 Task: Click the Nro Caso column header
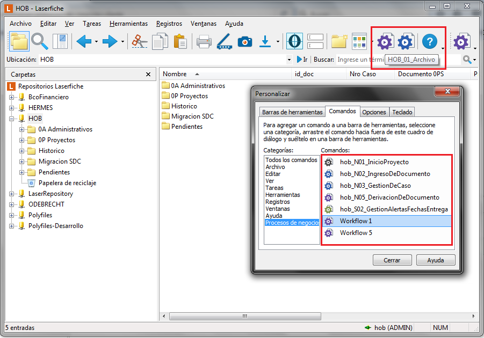tap(370, 74)
